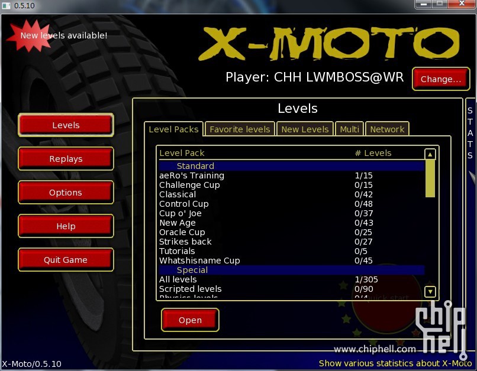477x371 pixels.
Task: Select Classical level pack
Action: point(291,194)
